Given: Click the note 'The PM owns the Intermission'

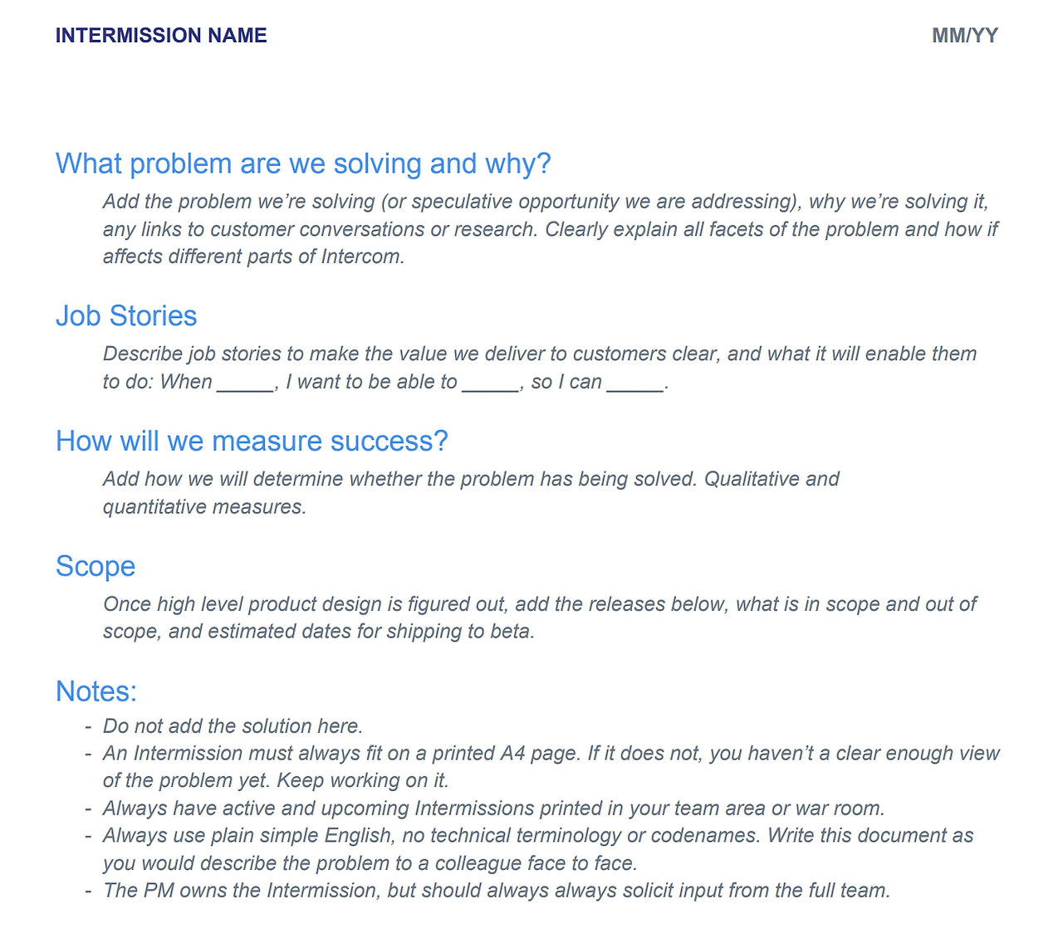Looking at the screenshot, I should [497, 891].
